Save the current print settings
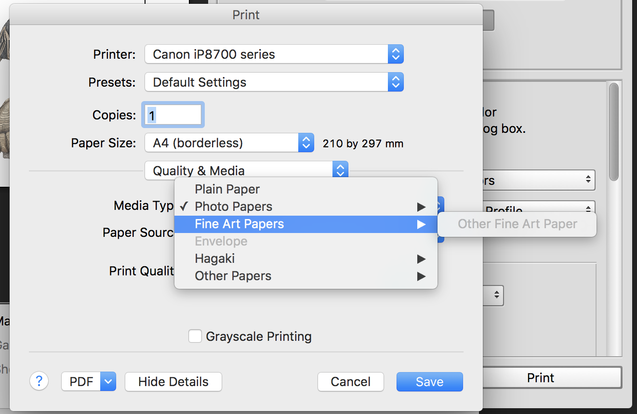The width and height of the screenshot is (637, 414). [429, 381]
